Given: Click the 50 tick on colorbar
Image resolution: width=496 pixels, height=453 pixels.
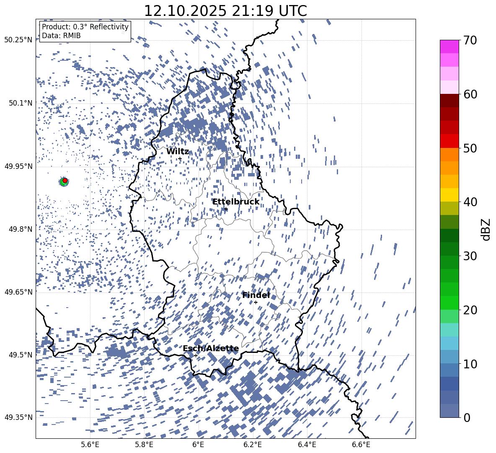Looking at the screenshot, I should coord(470,148).
